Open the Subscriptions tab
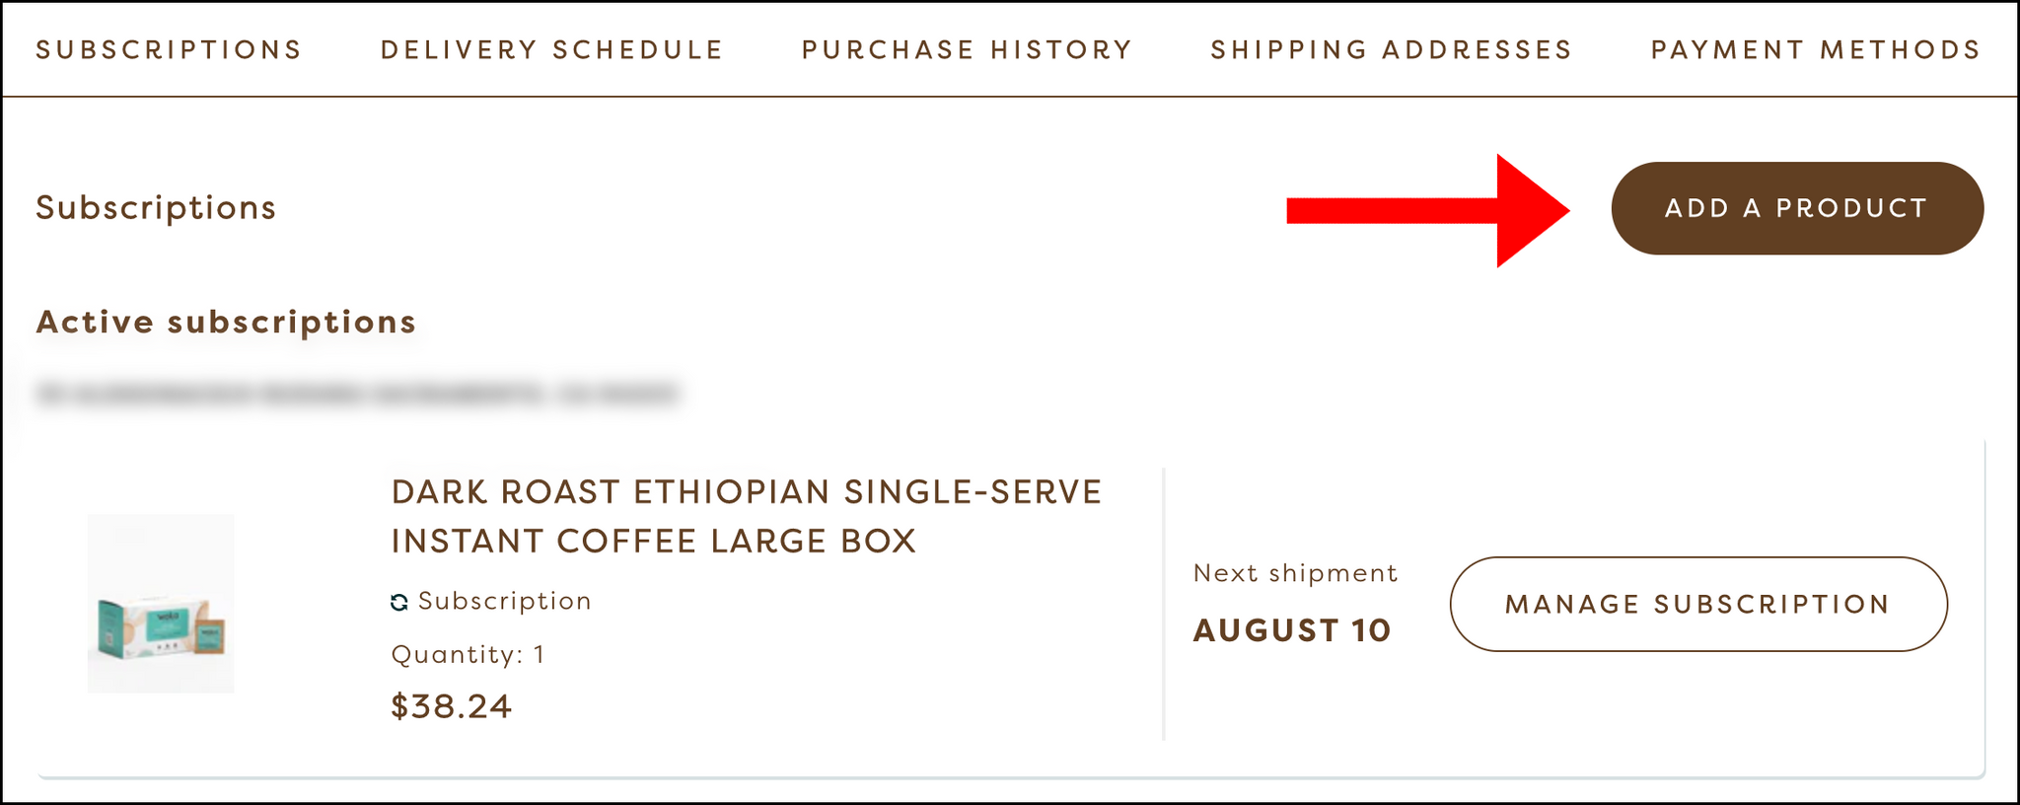Screen dimensions: 2020x805 point(169,49)
